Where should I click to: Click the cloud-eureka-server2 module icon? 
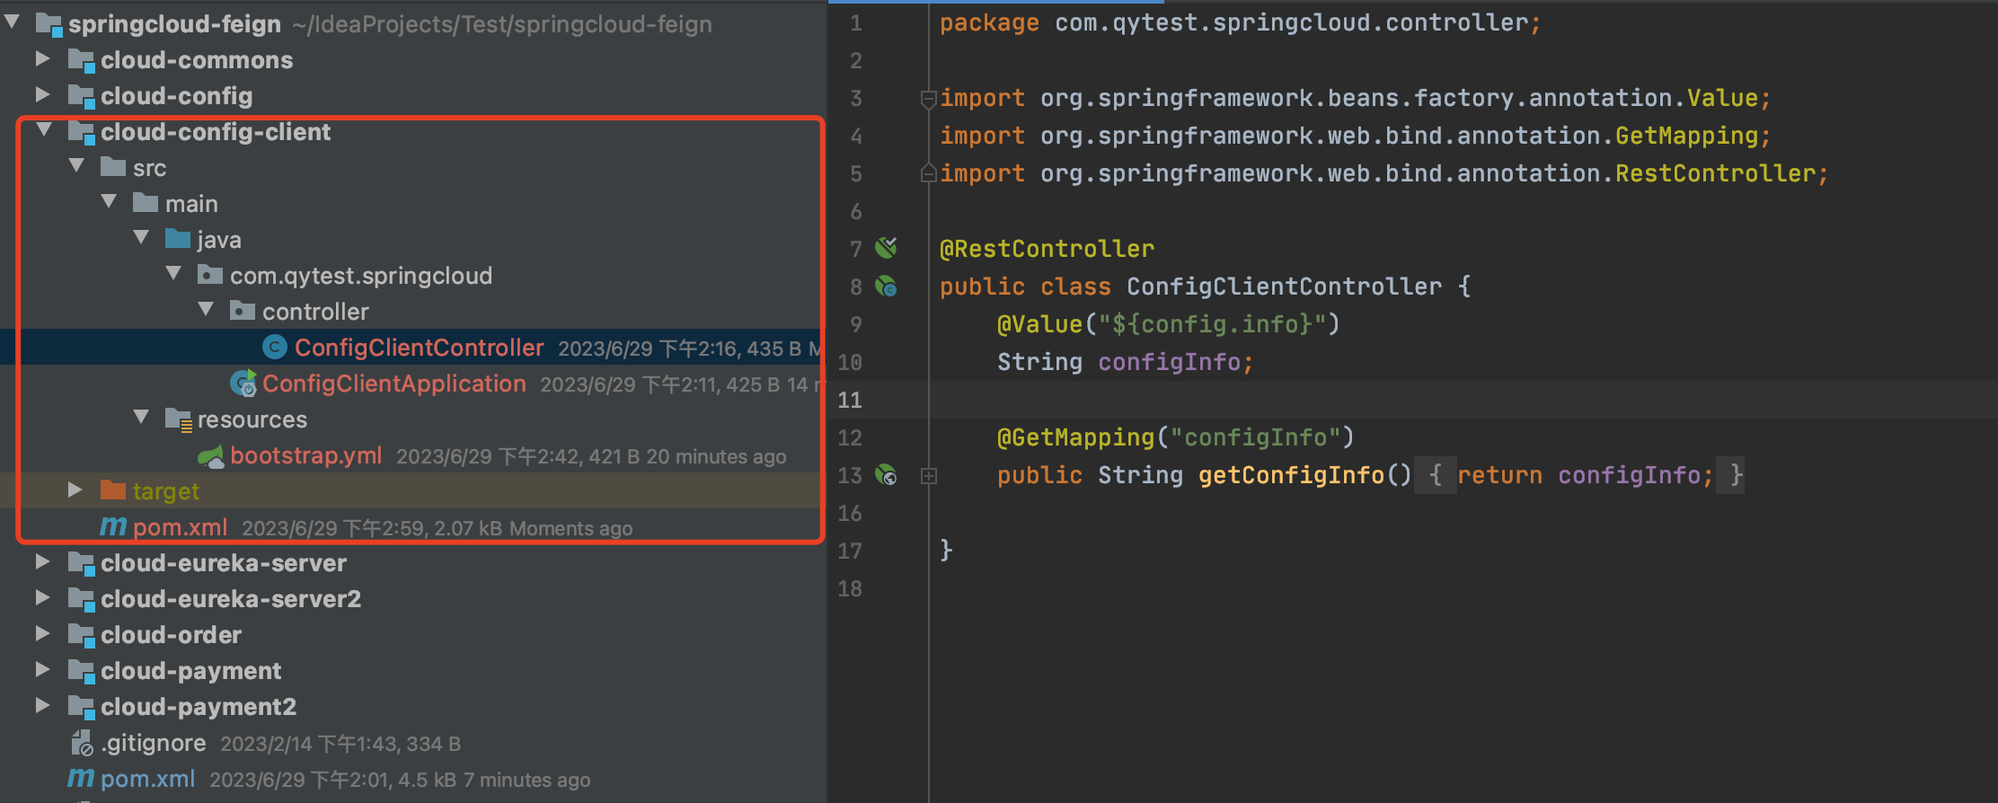click(x=82, y=599)
